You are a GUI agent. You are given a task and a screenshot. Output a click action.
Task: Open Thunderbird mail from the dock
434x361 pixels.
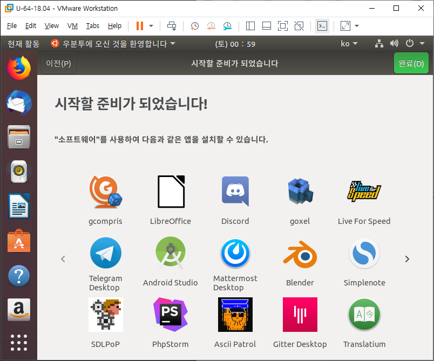(19, 103)
